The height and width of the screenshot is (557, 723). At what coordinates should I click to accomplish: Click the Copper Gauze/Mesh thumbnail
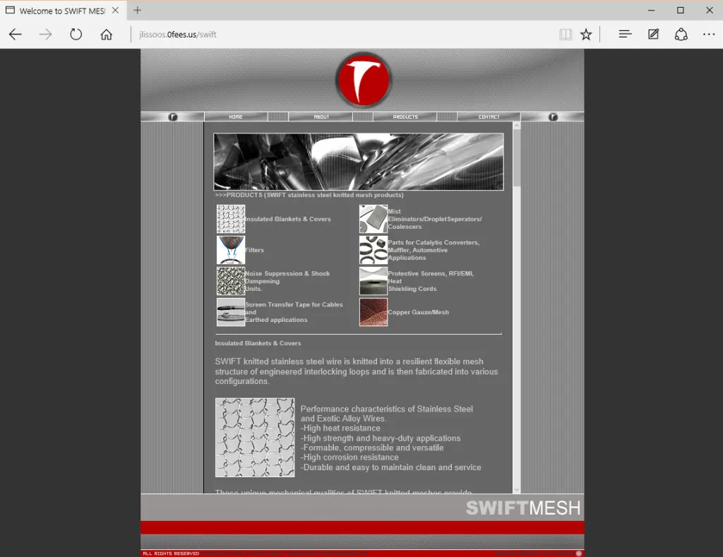pyautogui.click(x=374, y=312)
